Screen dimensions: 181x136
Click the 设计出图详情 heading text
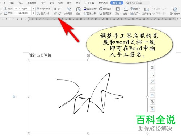40,55
